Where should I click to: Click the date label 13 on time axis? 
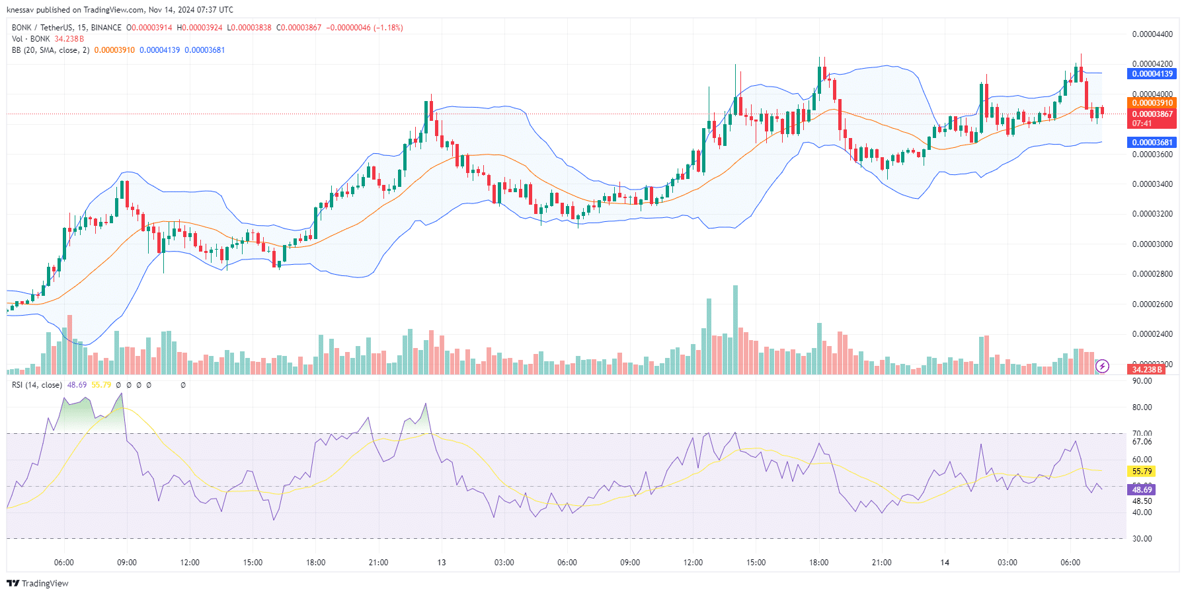[x=442, y=563]
